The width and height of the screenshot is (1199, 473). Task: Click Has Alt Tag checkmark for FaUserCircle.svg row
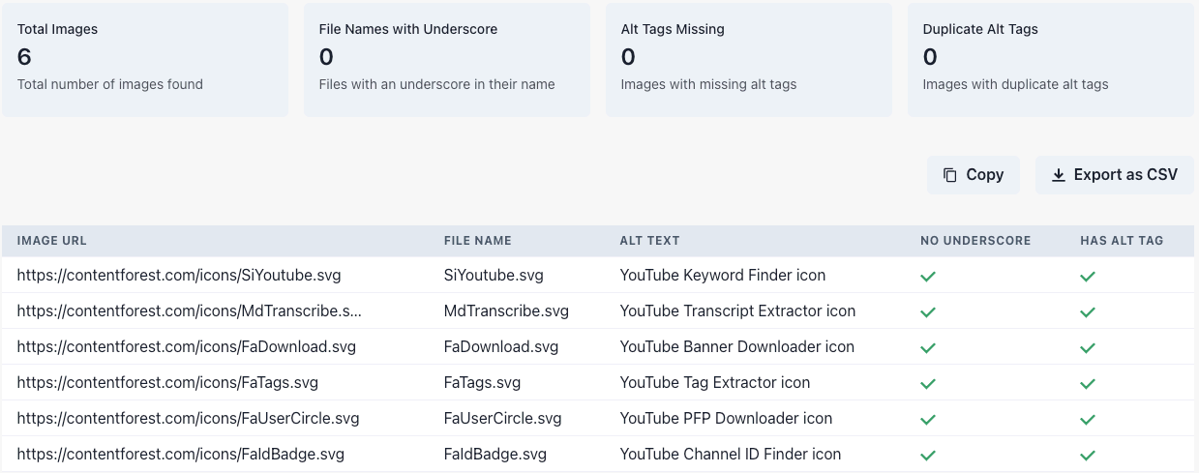1088,419
